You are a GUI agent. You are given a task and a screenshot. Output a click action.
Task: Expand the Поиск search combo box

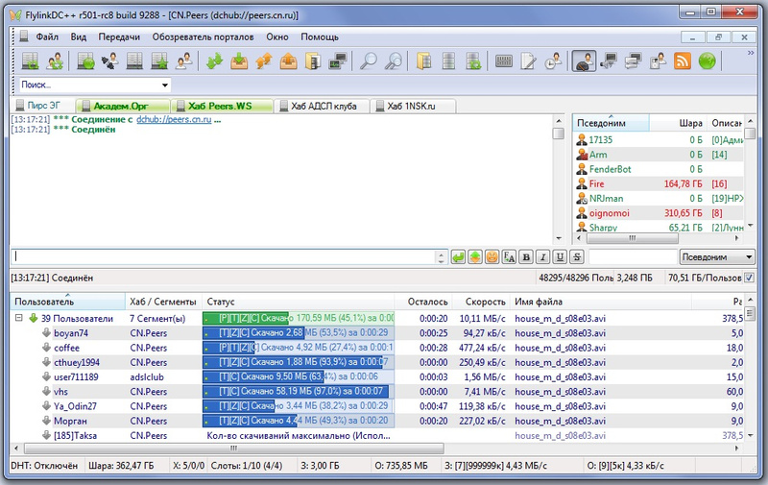164,85
